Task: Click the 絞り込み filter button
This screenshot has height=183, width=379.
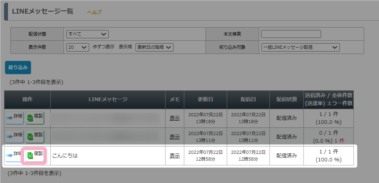Action: [18, 68]
